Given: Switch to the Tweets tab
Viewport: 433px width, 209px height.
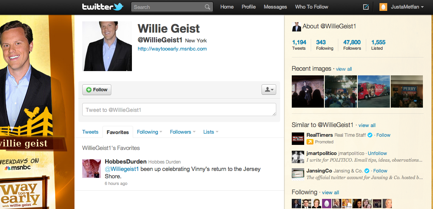Looking at the screenshot, I should click(90, 132).
